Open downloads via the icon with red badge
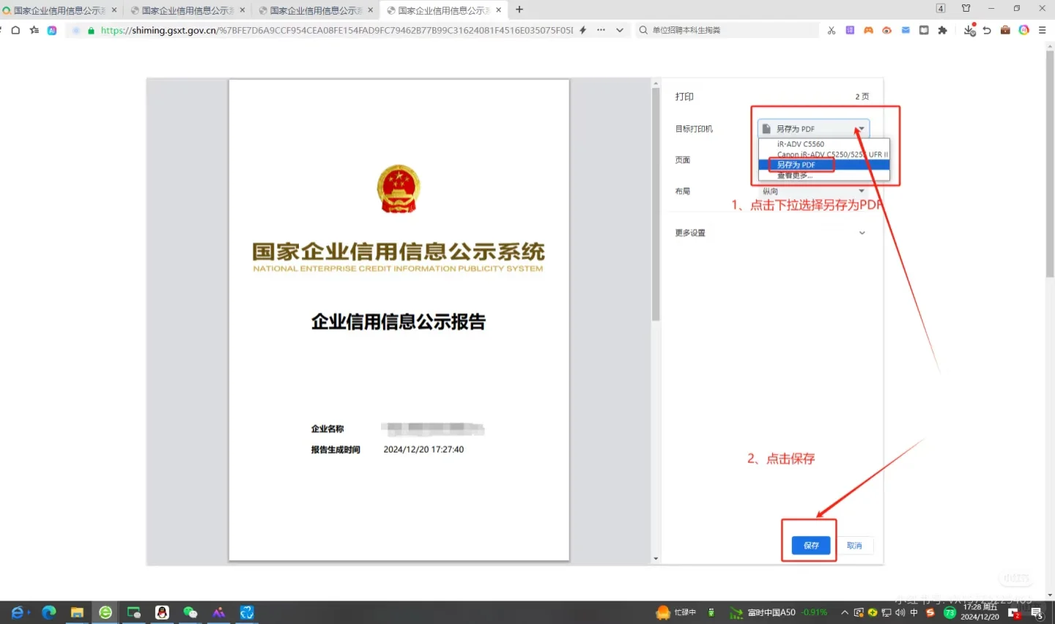Viewport: 1055px width, 624px height. [x=969, y=30]
